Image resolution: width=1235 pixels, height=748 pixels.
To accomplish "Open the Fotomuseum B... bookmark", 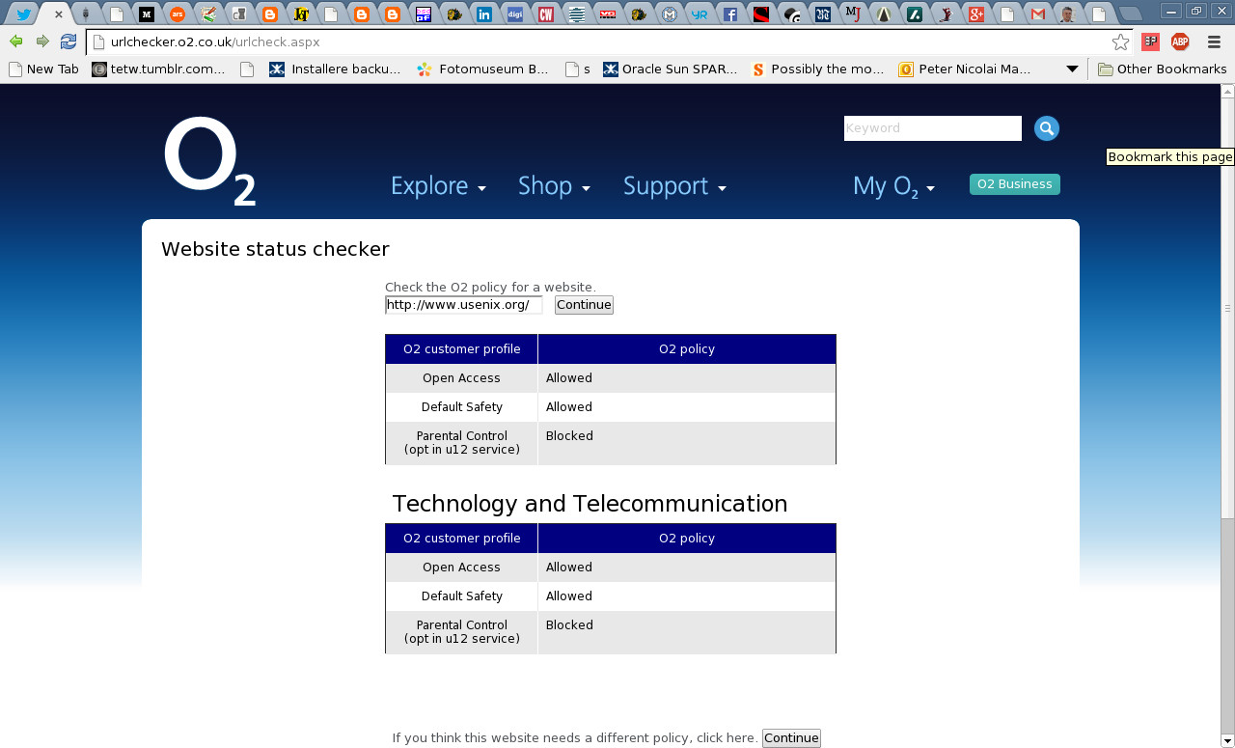I will tap(482, 69).
